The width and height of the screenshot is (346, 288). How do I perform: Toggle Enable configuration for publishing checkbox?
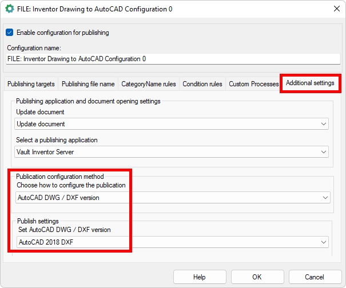(x=10, y=33)
